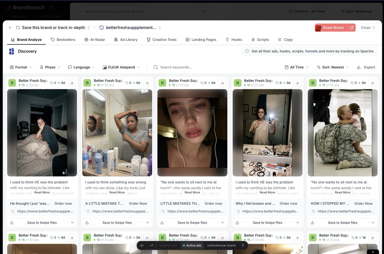Read More on 'sex drive' ad text
Screen dimensions: 384x254
pos(117,193)
